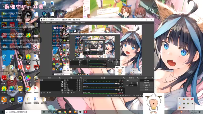
Task: Move scene down with arrow in scenes panel
Action: click(x=50, y=93)
